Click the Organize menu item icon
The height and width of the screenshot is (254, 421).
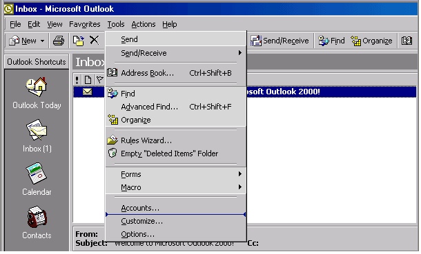click(x=113, y=119)
